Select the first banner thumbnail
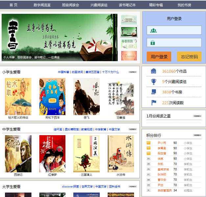 point(129,20)
